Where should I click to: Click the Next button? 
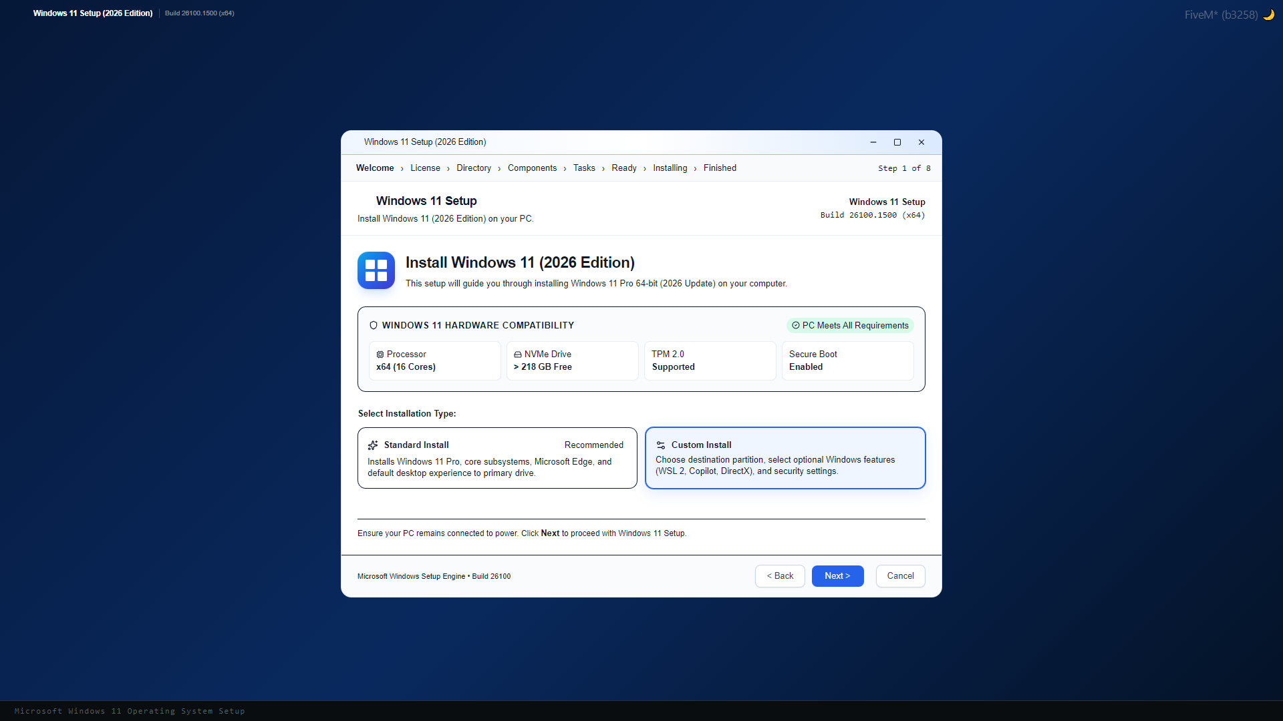(x=837, y=576)
